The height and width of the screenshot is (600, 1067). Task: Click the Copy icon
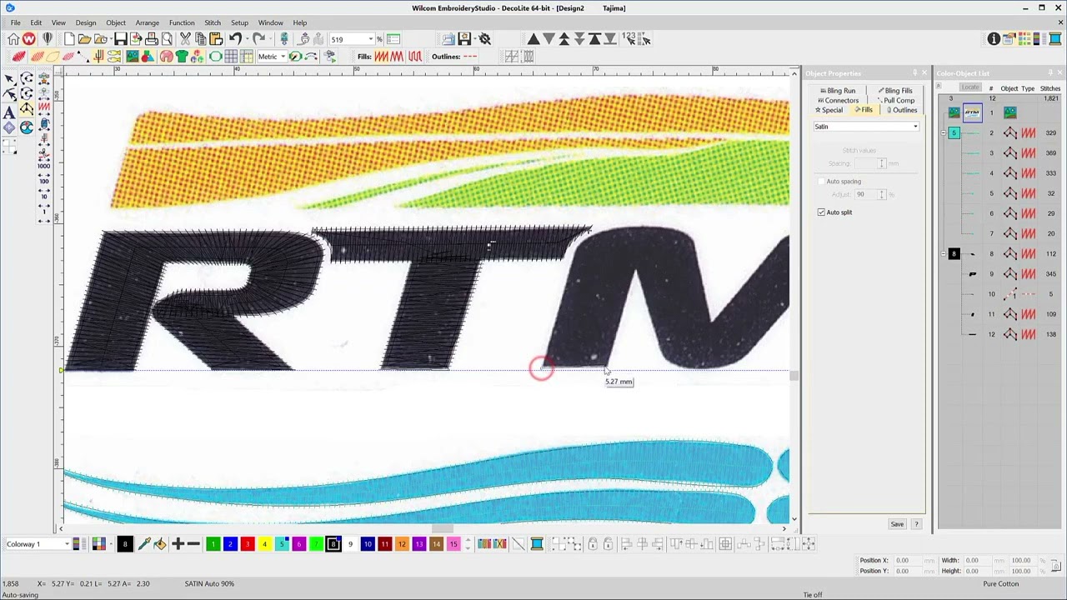coord(201,39)
